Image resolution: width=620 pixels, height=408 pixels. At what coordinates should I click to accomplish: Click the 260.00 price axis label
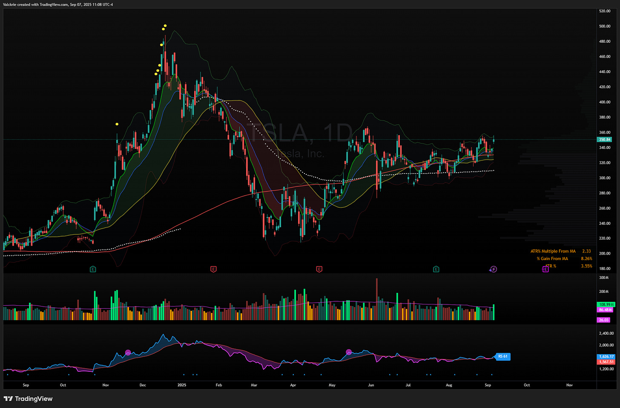tap(605, 208)
